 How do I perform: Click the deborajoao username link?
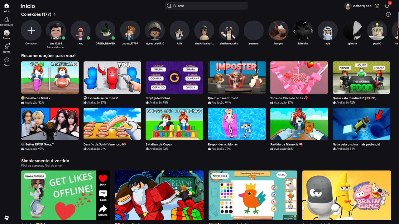[362, 6]
